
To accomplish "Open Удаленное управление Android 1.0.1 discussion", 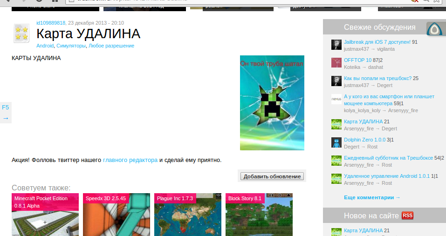I will pyautogui.click(x=387, y=176).
